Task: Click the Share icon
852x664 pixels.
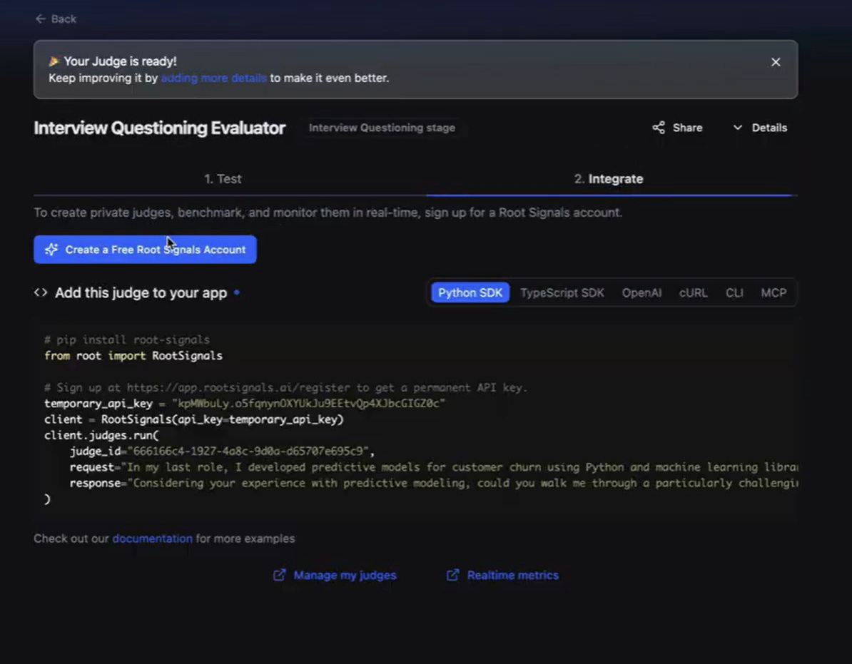Action: pos(658,127)
